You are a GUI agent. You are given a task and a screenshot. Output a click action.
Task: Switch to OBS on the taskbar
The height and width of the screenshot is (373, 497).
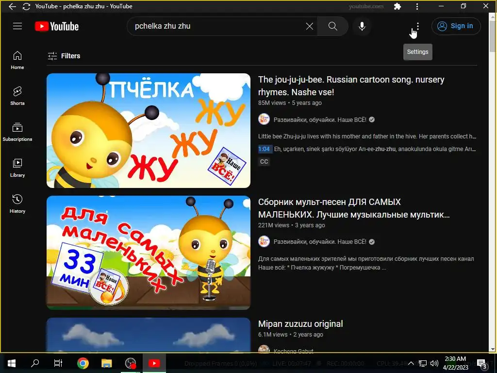130,363
